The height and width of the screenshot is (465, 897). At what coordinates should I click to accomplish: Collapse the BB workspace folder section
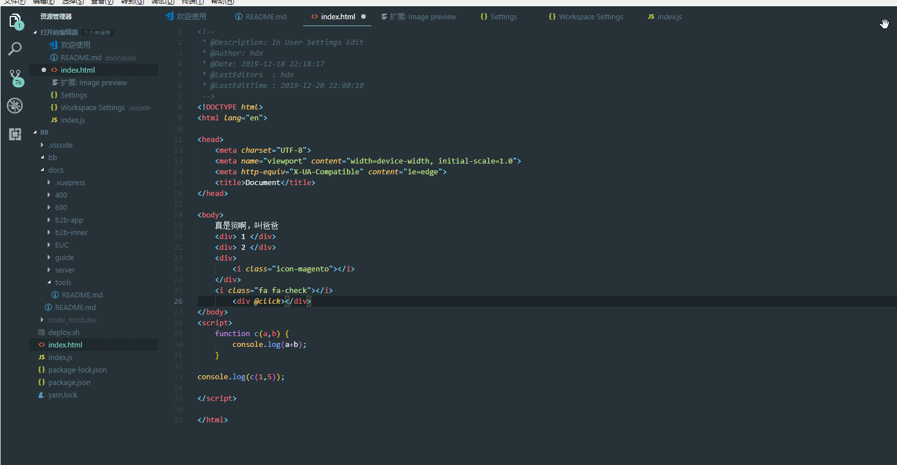click(x=35, y=132)
